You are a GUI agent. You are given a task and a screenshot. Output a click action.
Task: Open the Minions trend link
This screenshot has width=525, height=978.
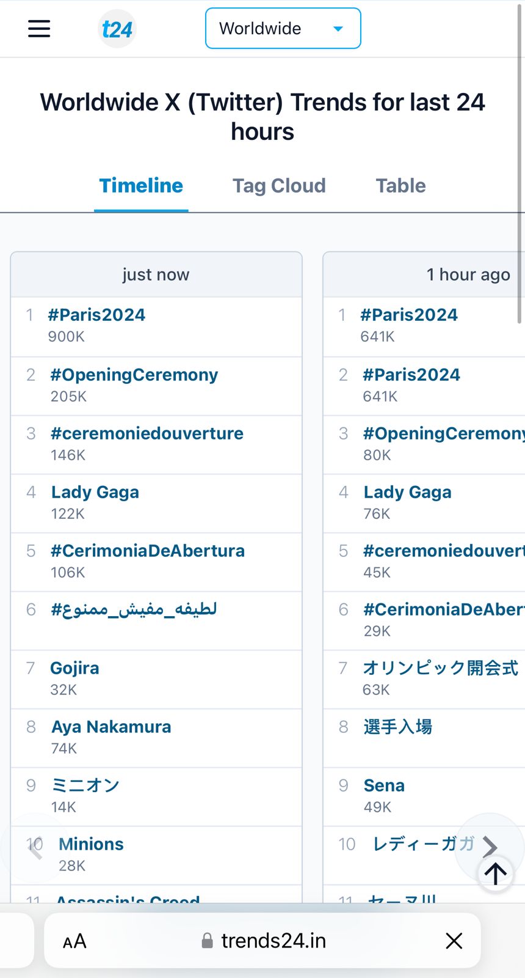(x=91, y=844)
